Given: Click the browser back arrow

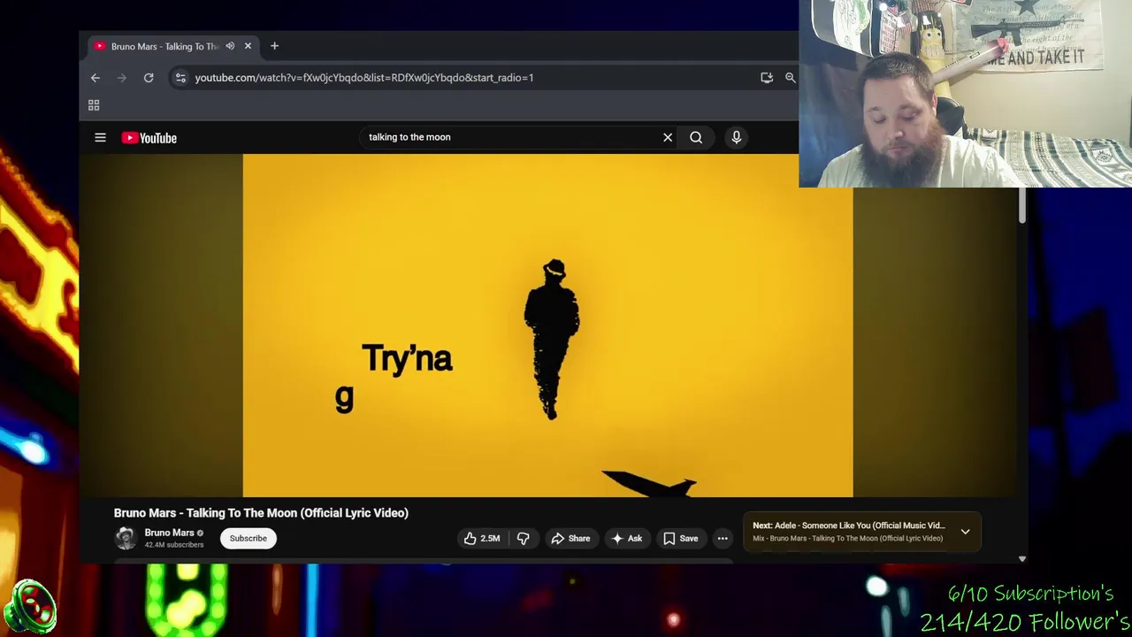Looking at the screenshot, I should point(96,78).
